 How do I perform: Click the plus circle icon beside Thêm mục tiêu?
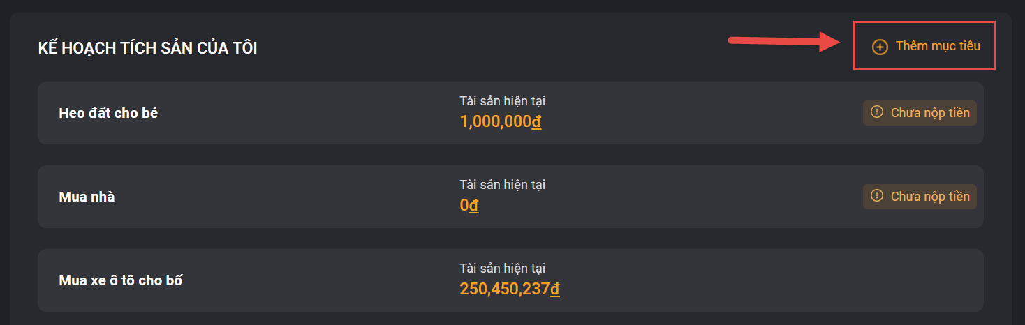pyautogui.click(x=880, y=47)
